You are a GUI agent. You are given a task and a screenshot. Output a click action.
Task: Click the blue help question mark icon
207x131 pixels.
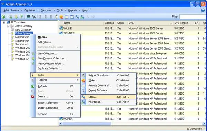coord(203,10)
